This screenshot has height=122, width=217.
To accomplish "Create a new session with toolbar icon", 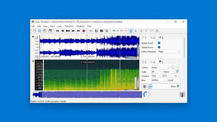I will click(x=34, y=31).
